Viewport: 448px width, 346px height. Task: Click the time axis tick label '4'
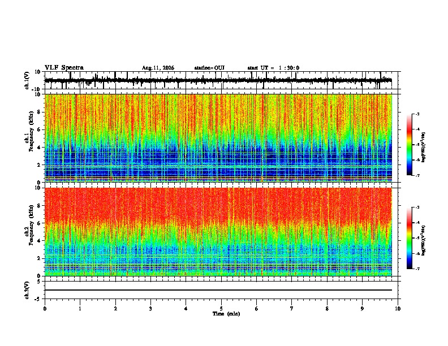pyautogui.click(x=186, y=309)
